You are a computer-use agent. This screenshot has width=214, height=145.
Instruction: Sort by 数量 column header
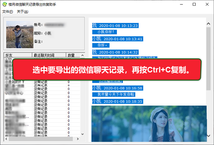click(73, 55)
